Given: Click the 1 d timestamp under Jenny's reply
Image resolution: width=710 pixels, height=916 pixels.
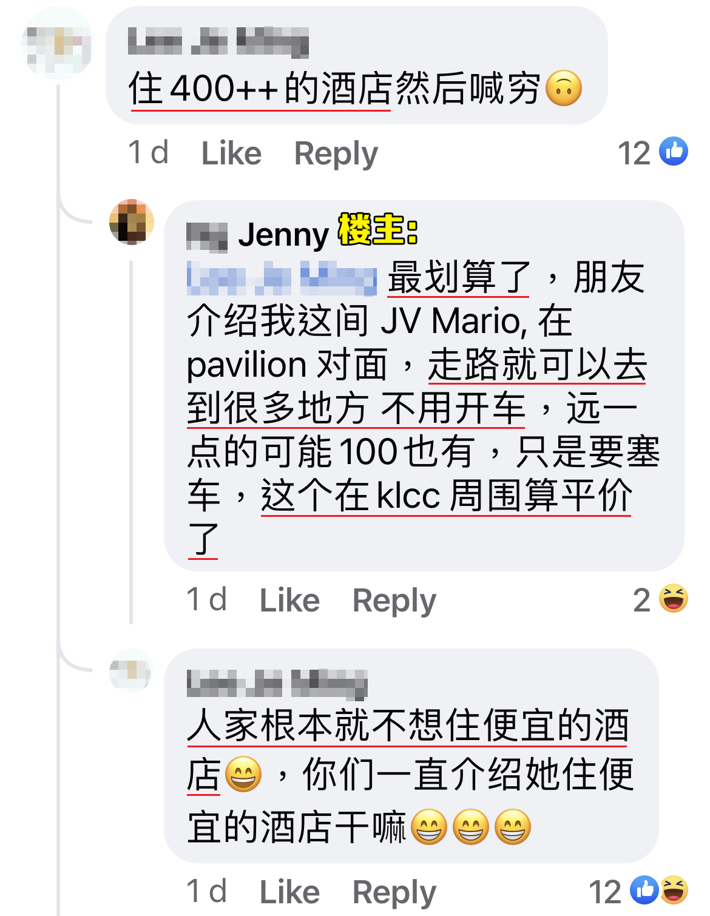Looking at the screenshot, I should 206,600.
